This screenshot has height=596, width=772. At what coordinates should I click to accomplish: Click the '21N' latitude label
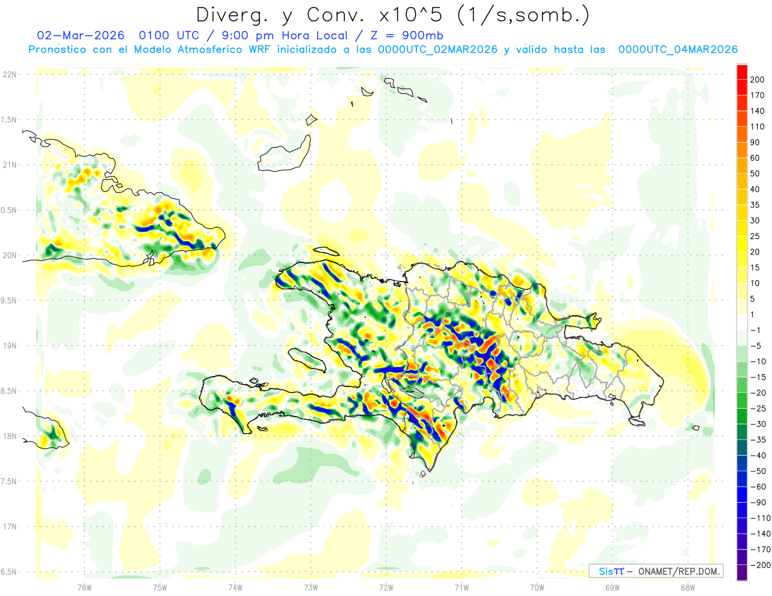[9, 165]
